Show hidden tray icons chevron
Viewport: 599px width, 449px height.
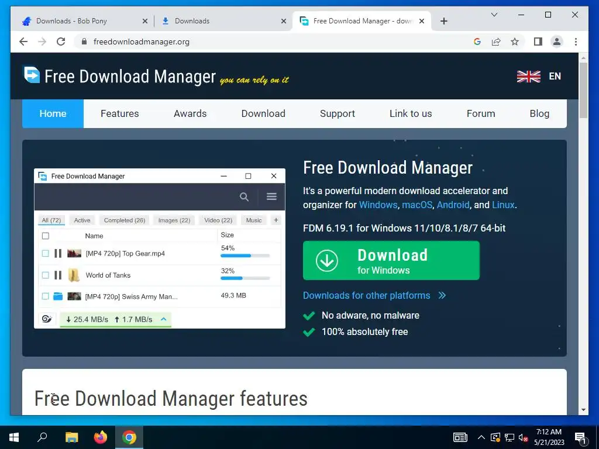[x=481, y=437]
